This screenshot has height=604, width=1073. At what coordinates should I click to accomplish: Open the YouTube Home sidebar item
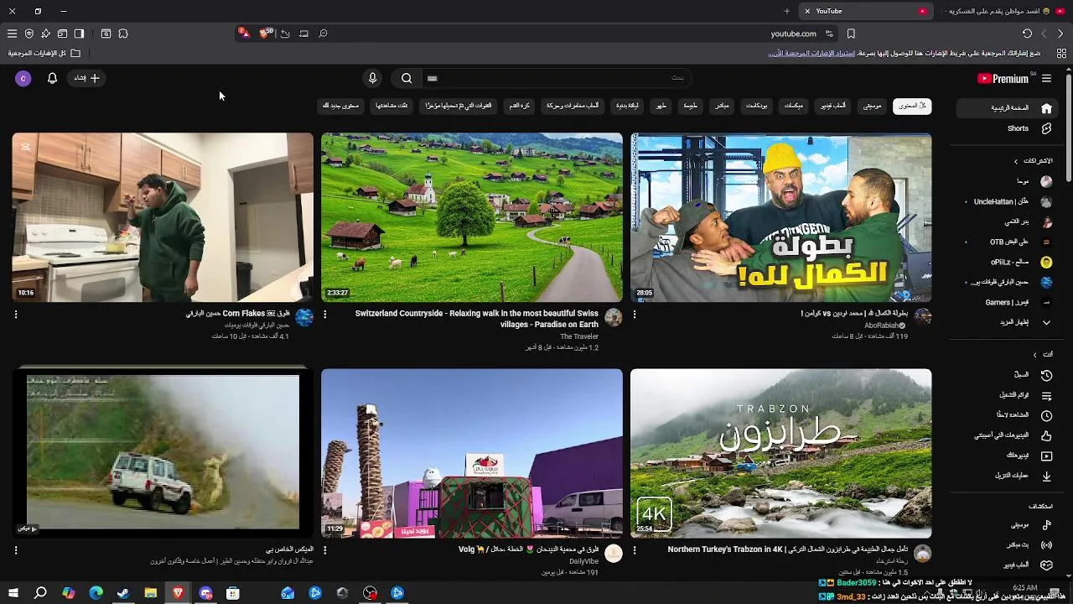point(1008,108)
